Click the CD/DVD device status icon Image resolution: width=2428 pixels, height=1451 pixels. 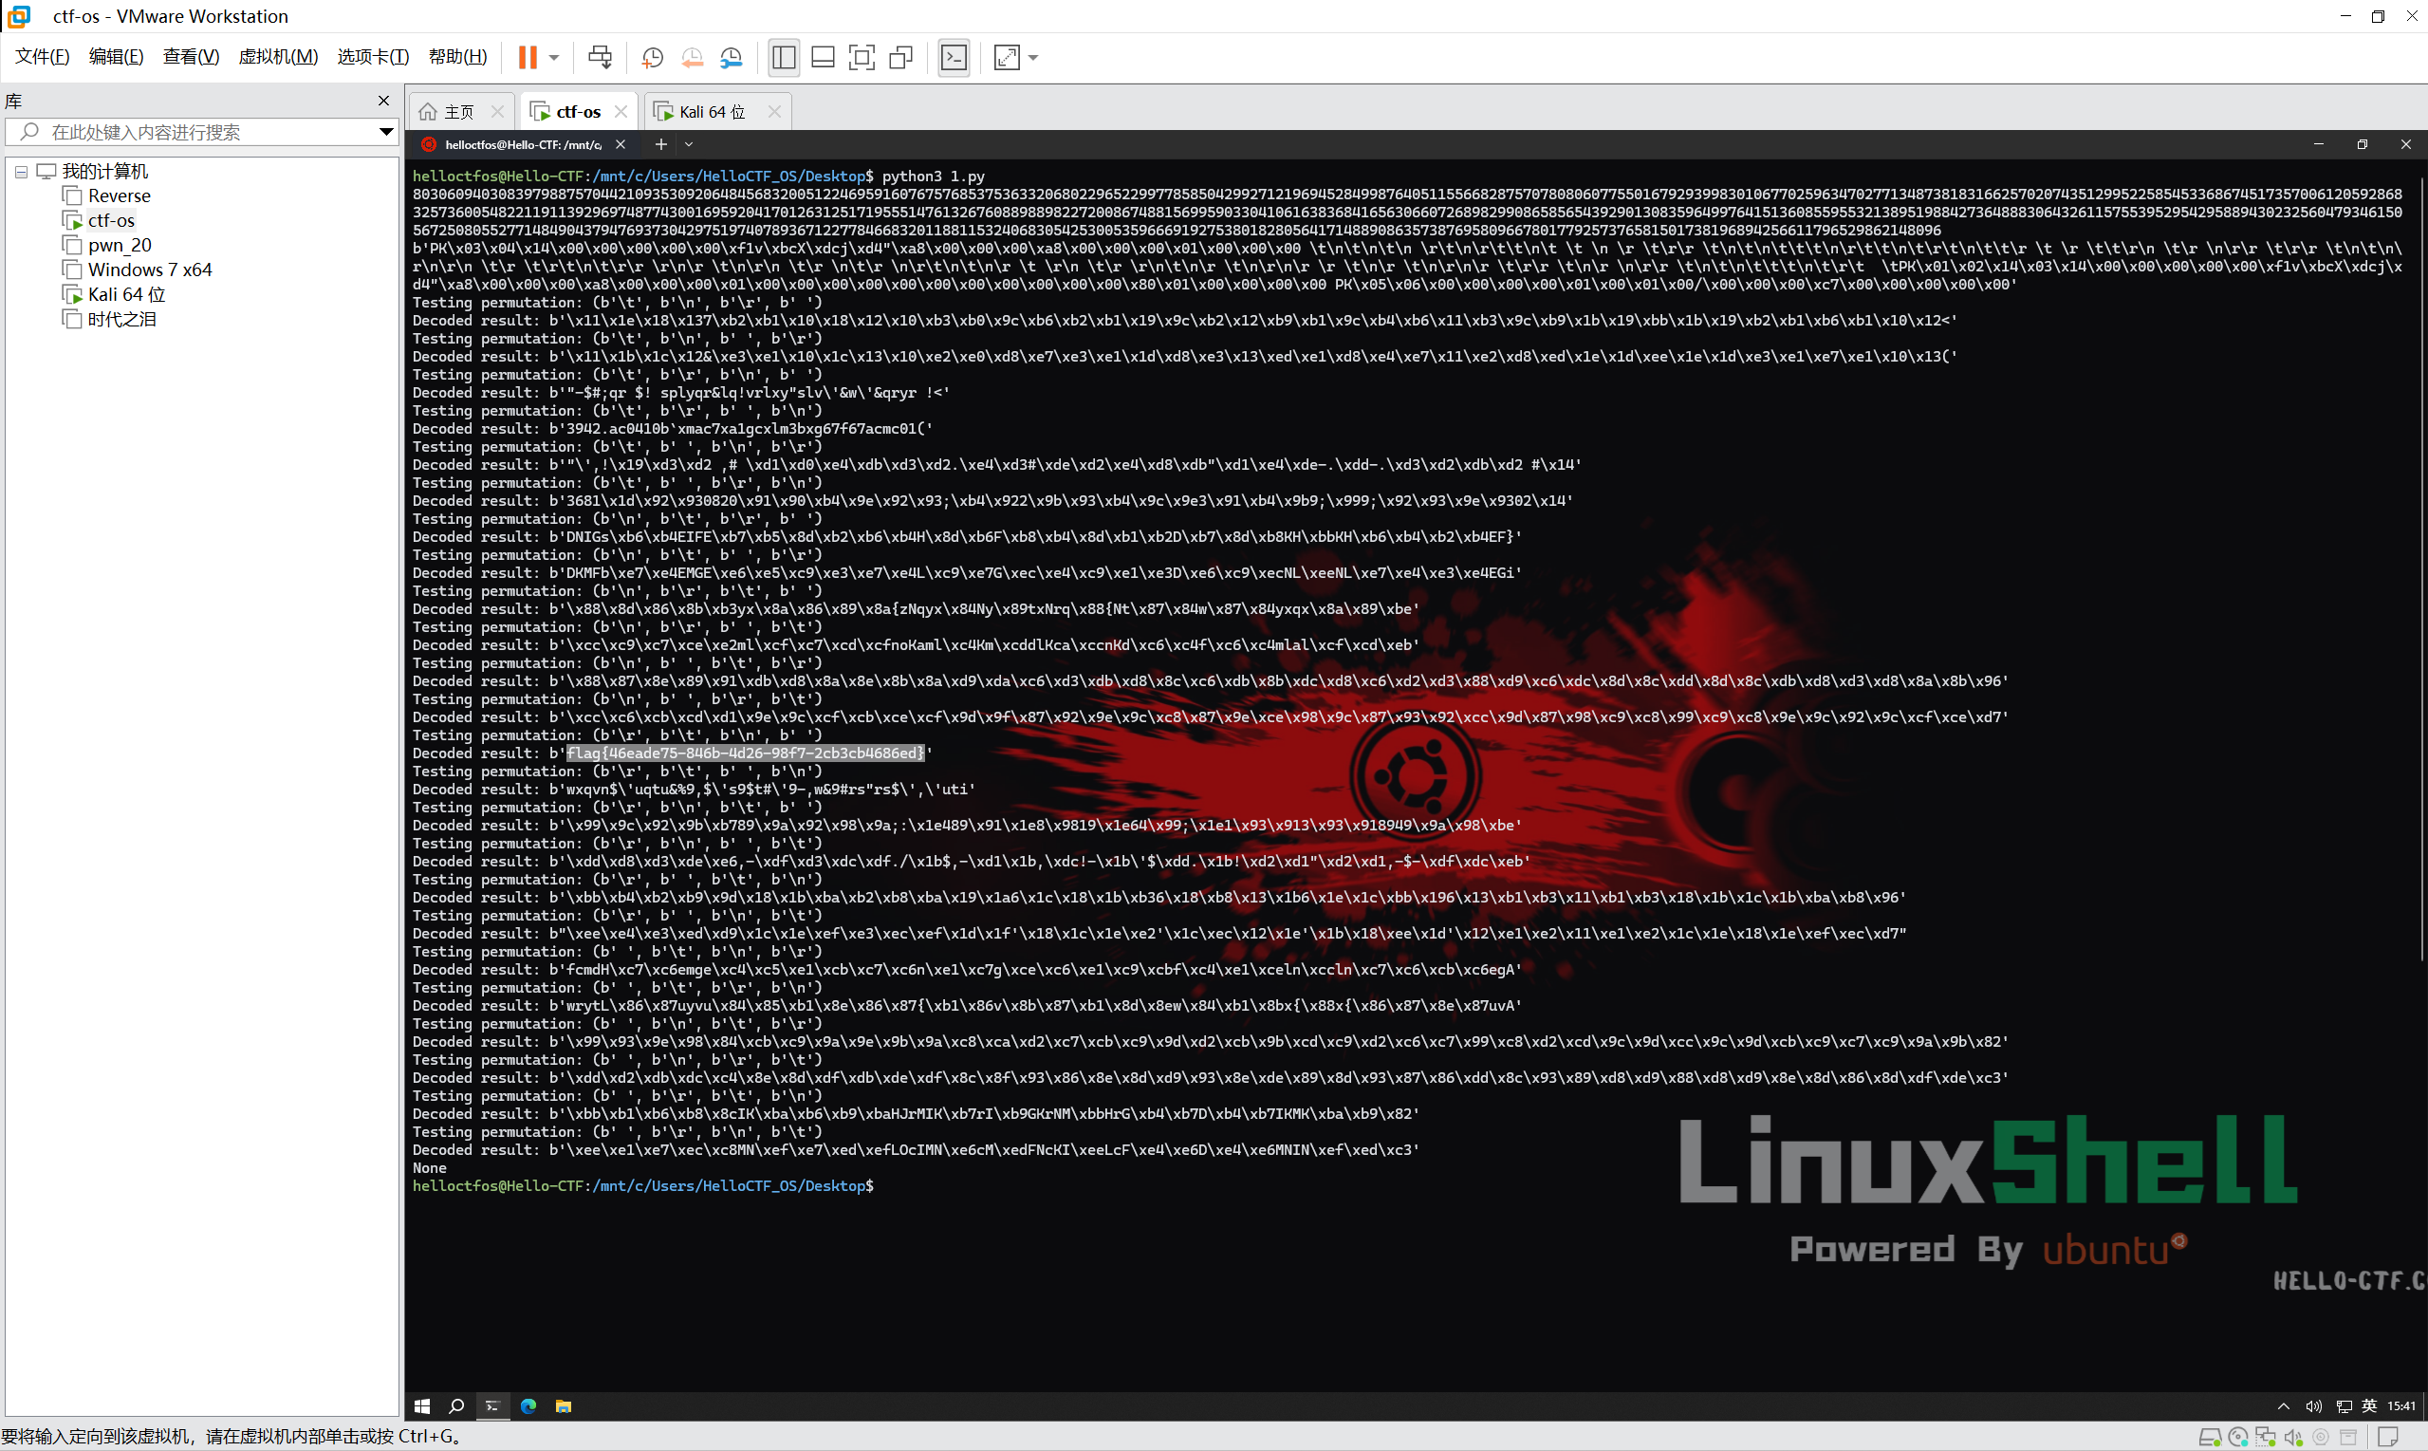pyautogui.click(x=2237, y=1438)
